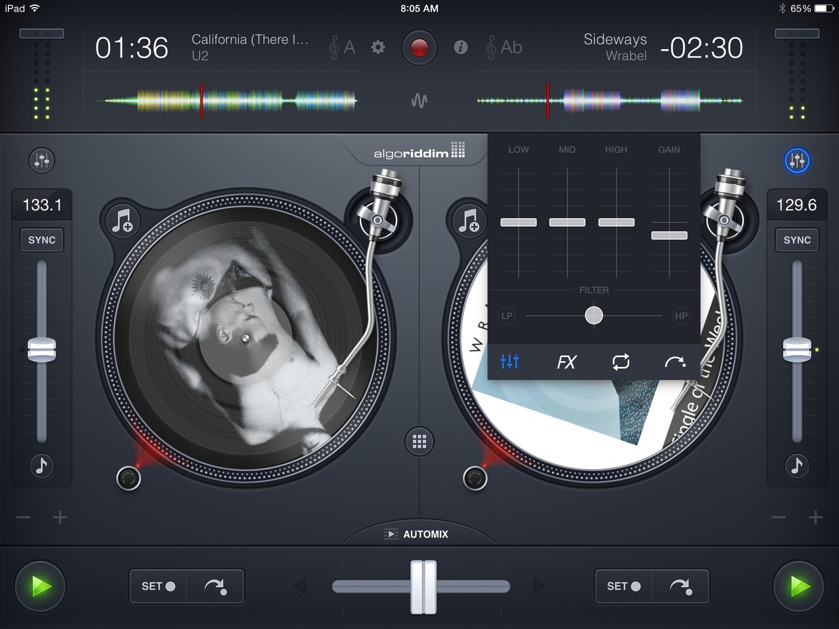Nudge crossfader to the right arrow
The width and height of the screenshot is (839, 629).
(539, 586)
